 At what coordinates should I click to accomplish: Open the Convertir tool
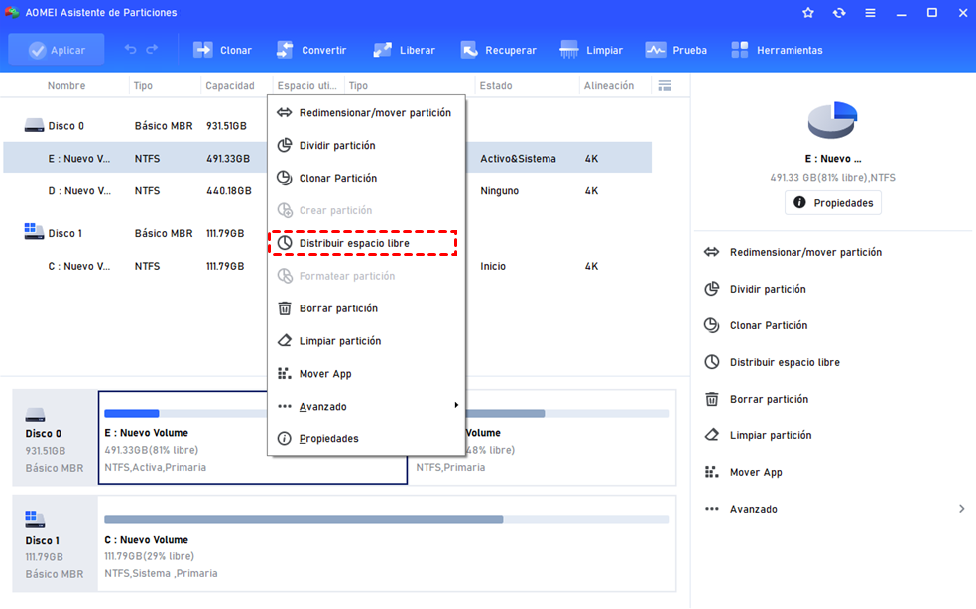tap(286, 50)
